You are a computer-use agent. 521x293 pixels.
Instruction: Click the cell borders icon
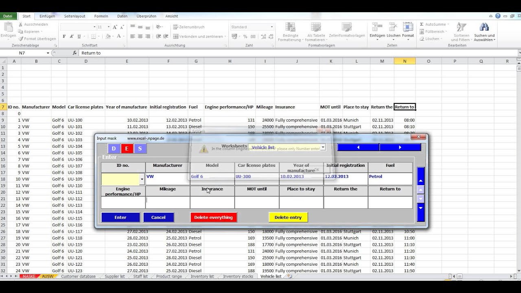93,36
